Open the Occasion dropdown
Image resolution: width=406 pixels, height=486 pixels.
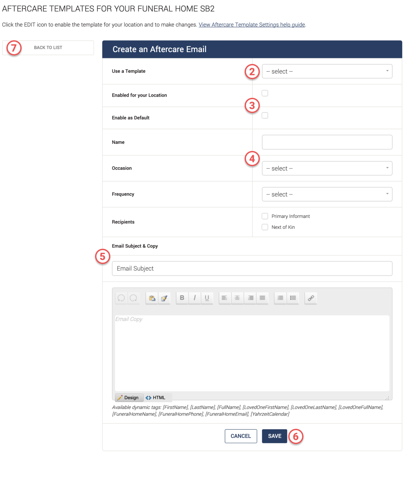(x=327, y=168)
